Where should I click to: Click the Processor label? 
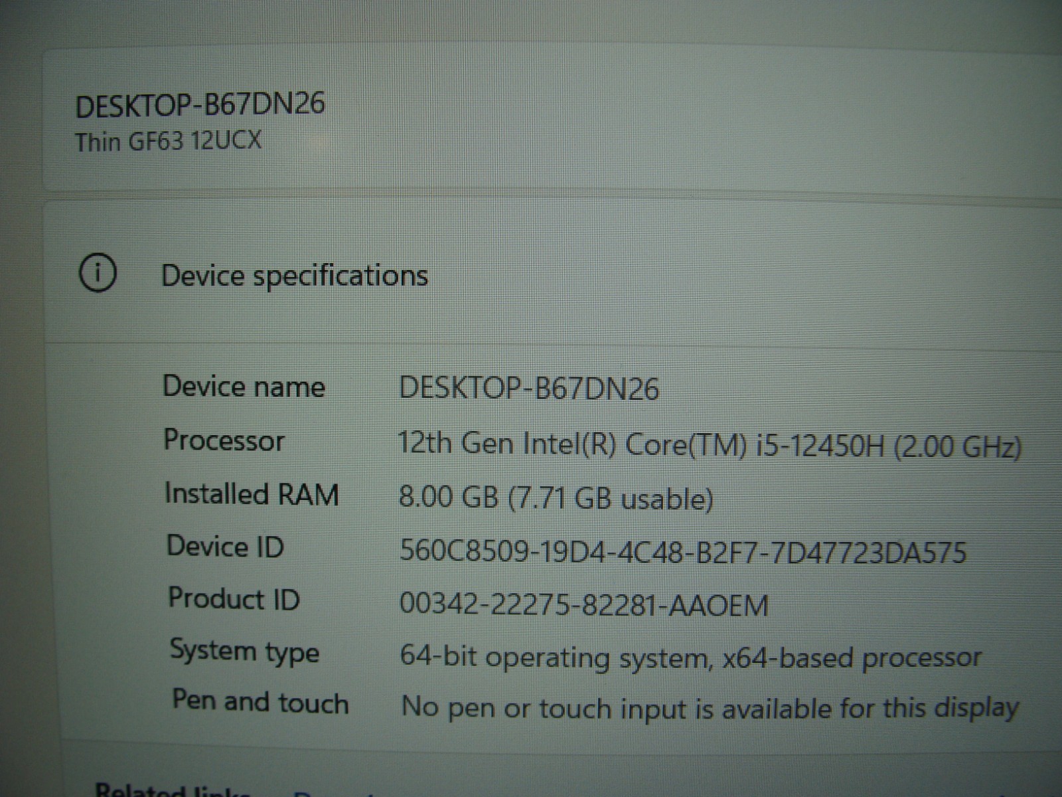pos(224,440)
